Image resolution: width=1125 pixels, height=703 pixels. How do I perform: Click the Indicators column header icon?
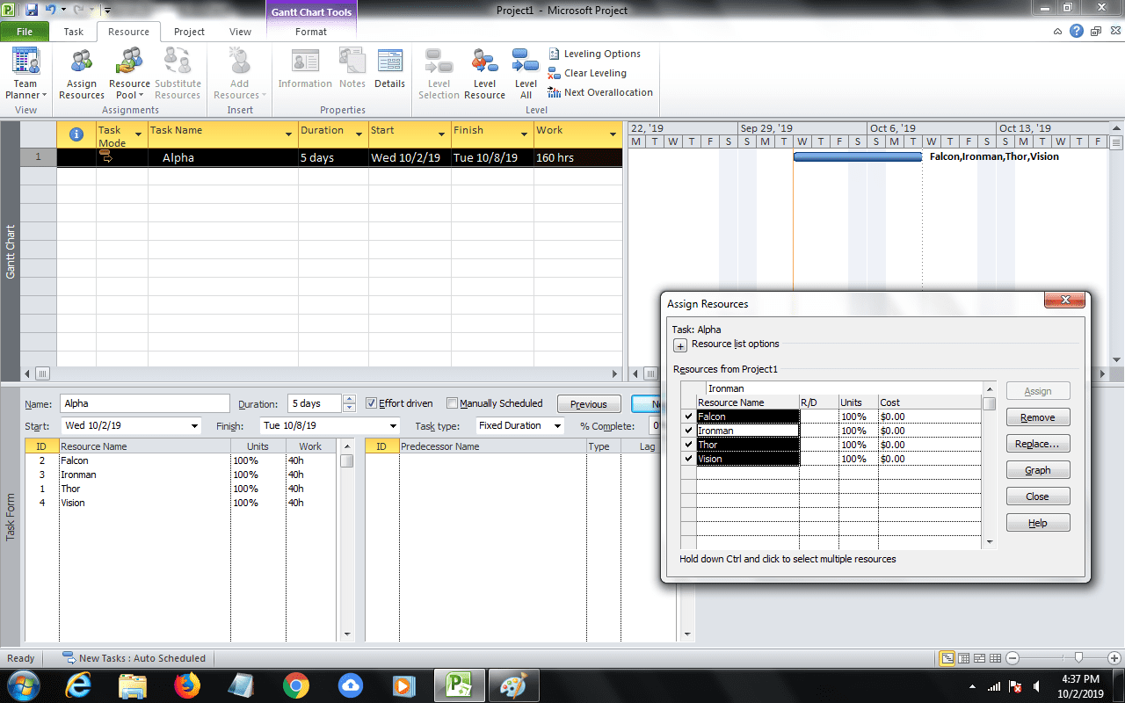(76, 134)
